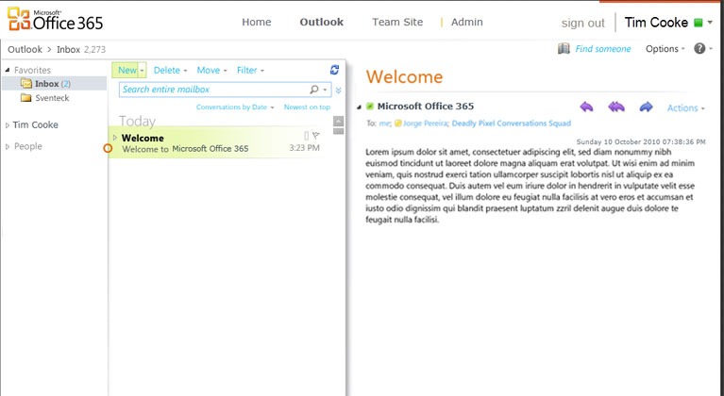Image resolution: width=724 pixels, height=396 pixels.
Task: Click the Reply arrow icon
Action: (x=586, y=107)
